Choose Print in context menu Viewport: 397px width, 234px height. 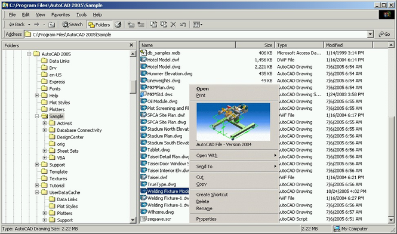point(234,96)
